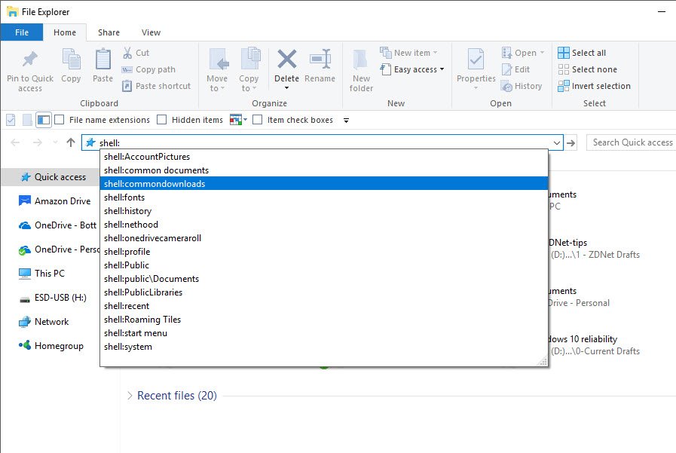Open the Customize Quick Access Toolbar dropdown

click(x=346, y=121)
